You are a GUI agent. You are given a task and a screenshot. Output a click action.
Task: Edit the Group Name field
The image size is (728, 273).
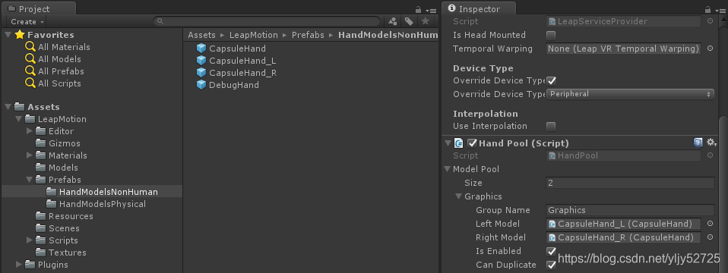click(x=630, y=210)
